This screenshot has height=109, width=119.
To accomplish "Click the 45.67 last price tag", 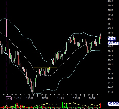I will (x=112, y=39).
